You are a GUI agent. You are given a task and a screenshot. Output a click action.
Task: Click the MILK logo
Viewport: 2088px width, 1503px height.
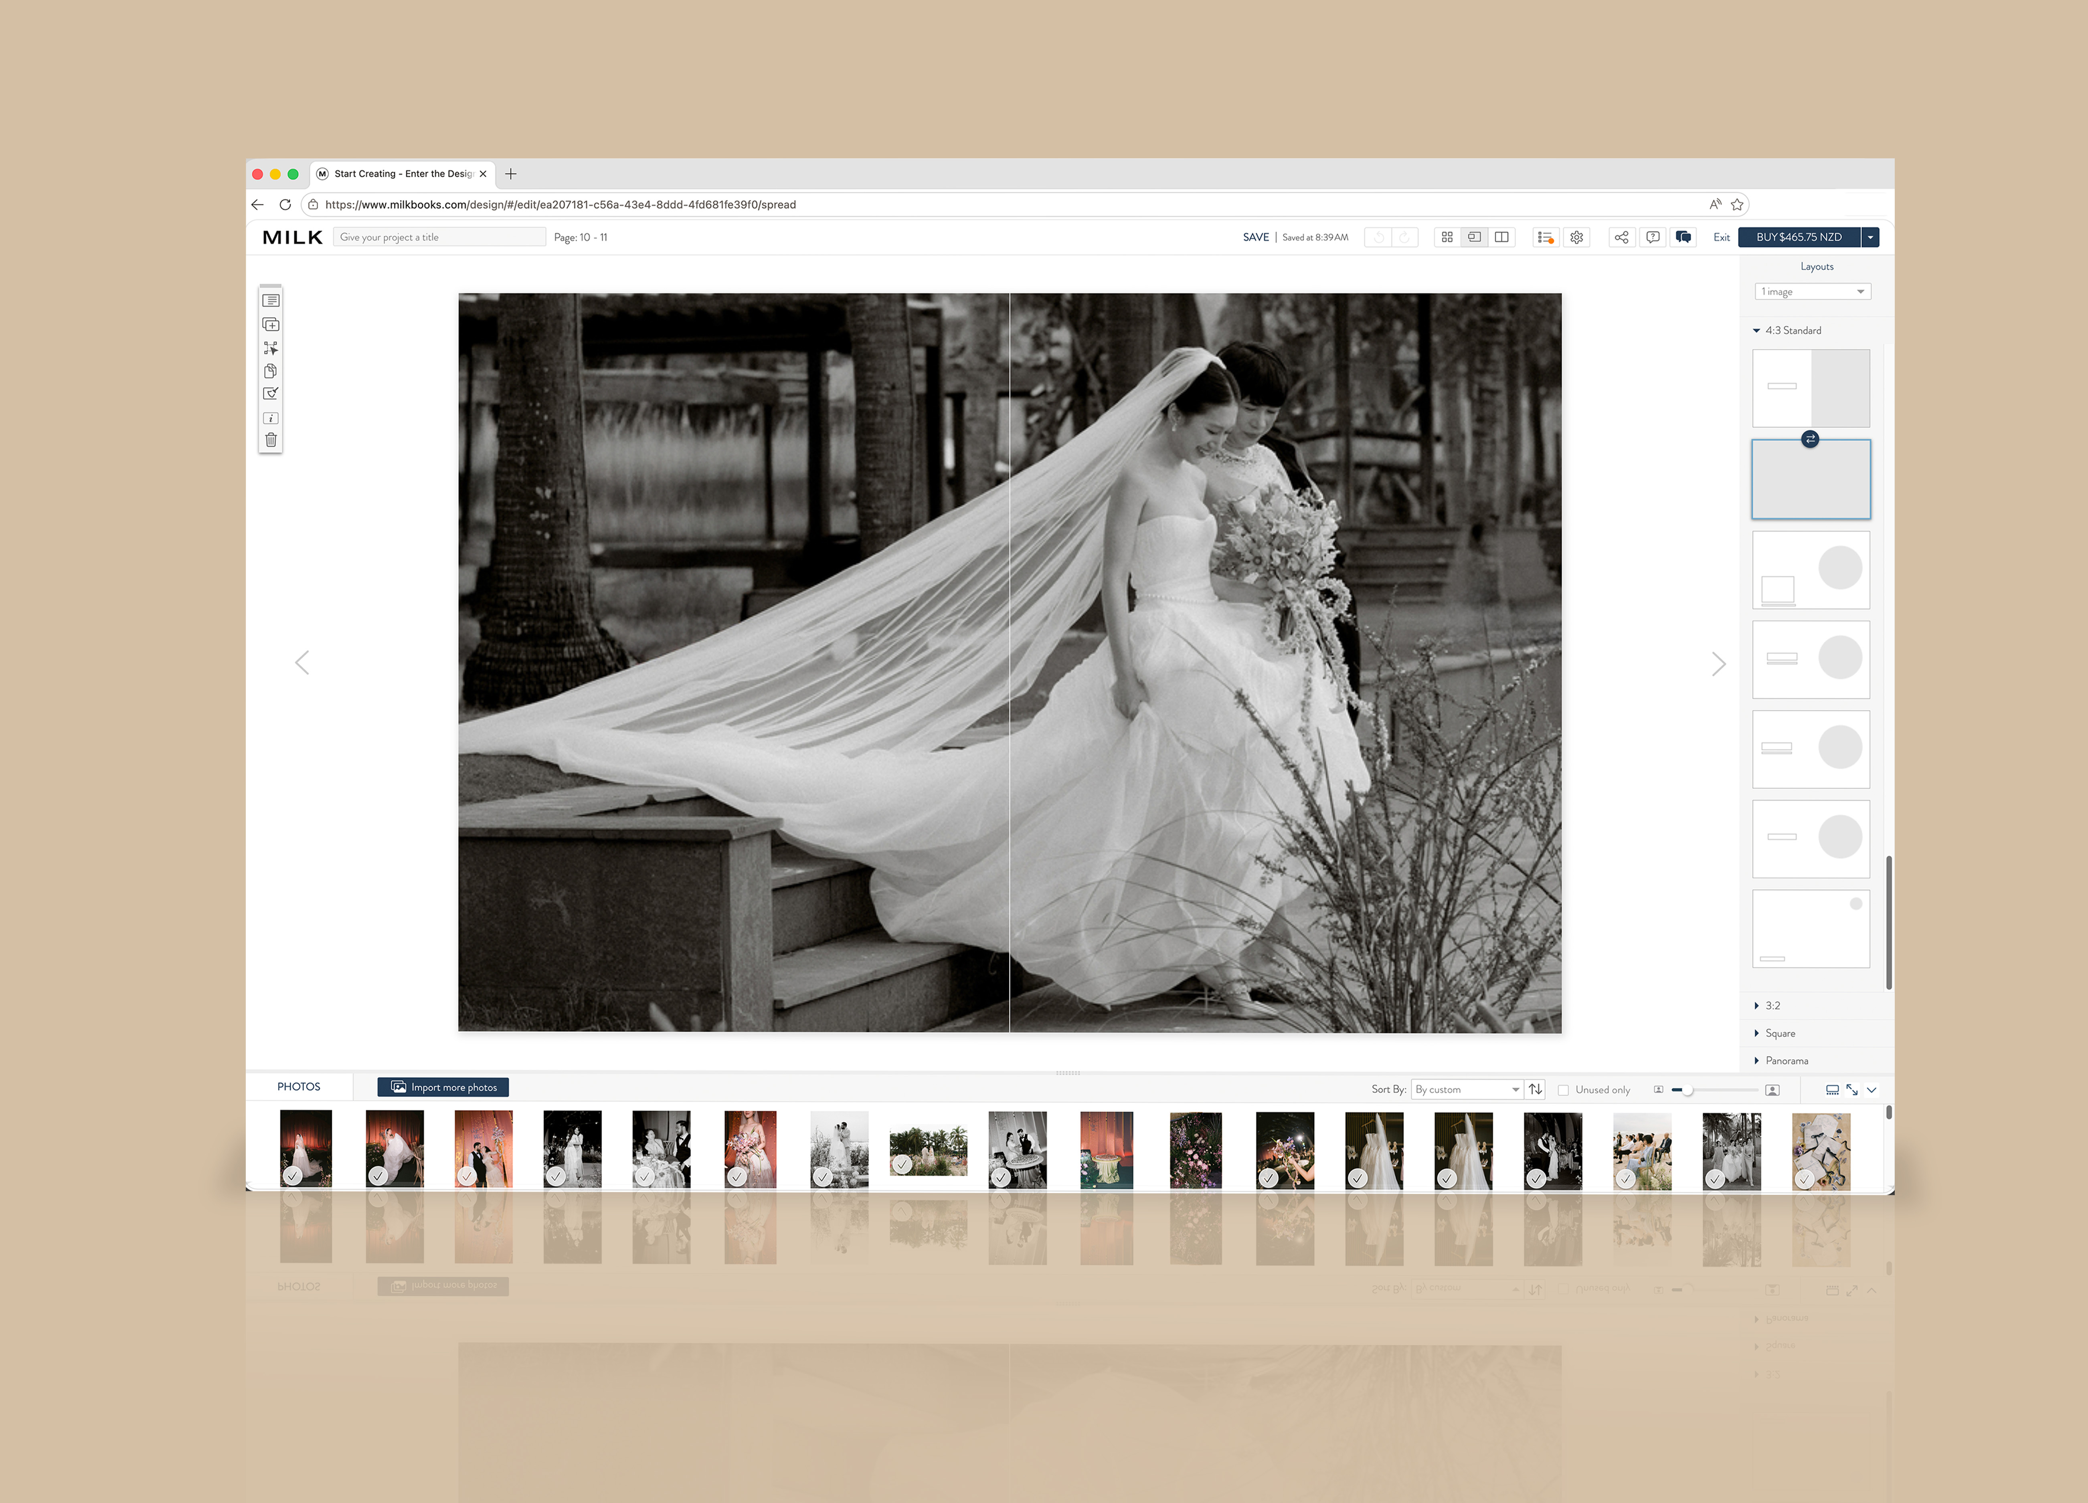pyautogui.click(x=293, y=237)
